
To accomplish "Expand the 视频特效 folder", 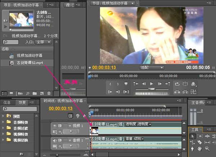I will point(3,134).
